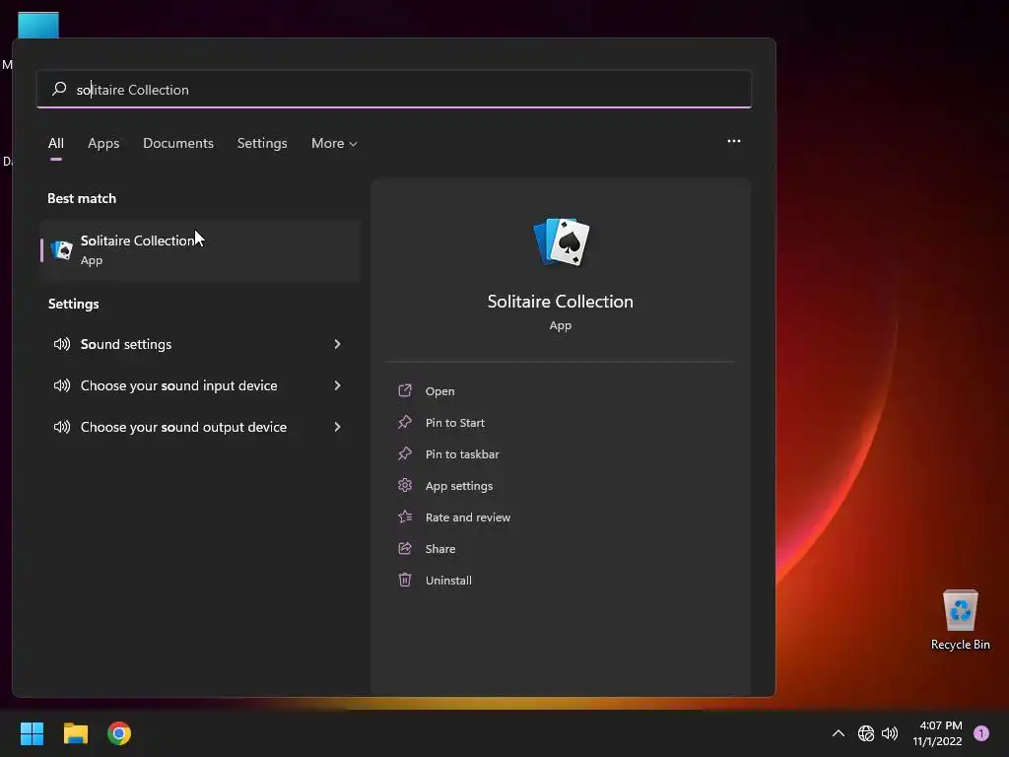This screenshot has width=1009, height=757.
Task: Click the Pin to Start pin icon
Action: point(405,422)
